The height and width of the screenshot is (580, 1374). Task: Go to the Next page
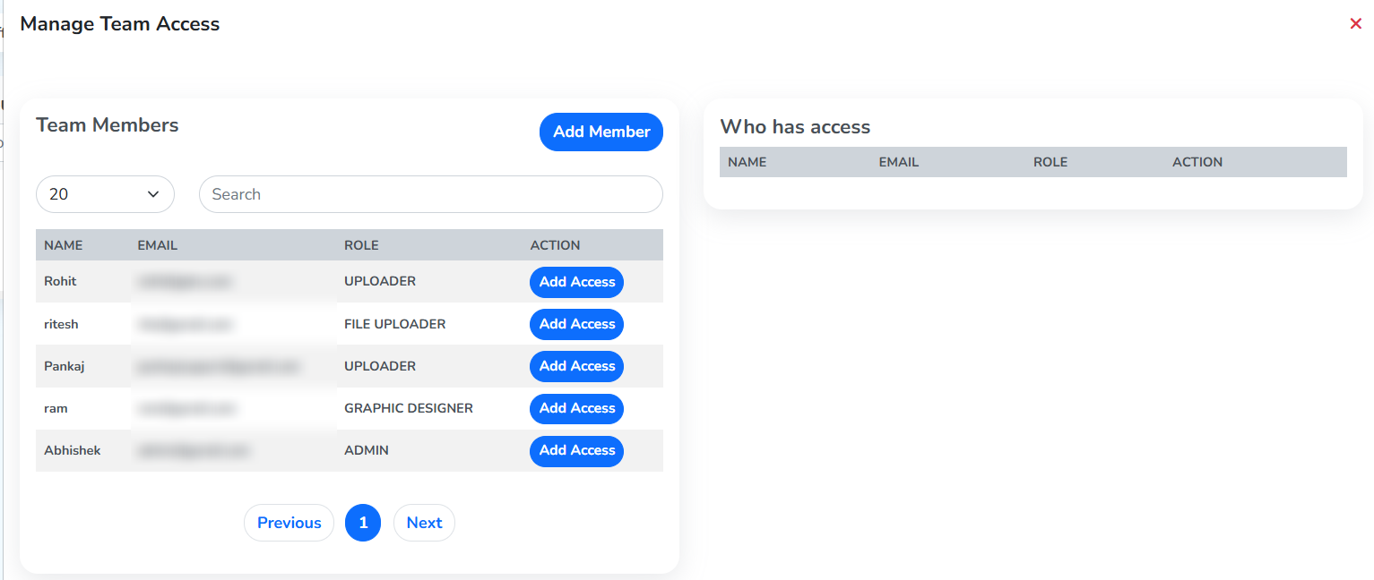[x=424, y=523]
